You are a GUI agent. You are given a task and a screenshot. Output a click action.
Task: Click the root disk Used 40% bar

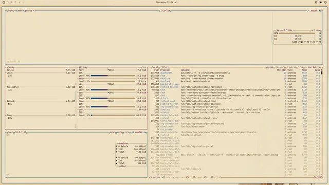pos(113,76)
